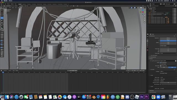
Task: Open the viewport Add menu
Action: click(16, 7)
